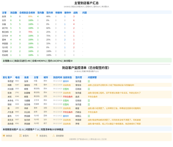This screenshot has height=147, width=173.
Task: Click the red 战败 count 6
Action: pos(74,20)
